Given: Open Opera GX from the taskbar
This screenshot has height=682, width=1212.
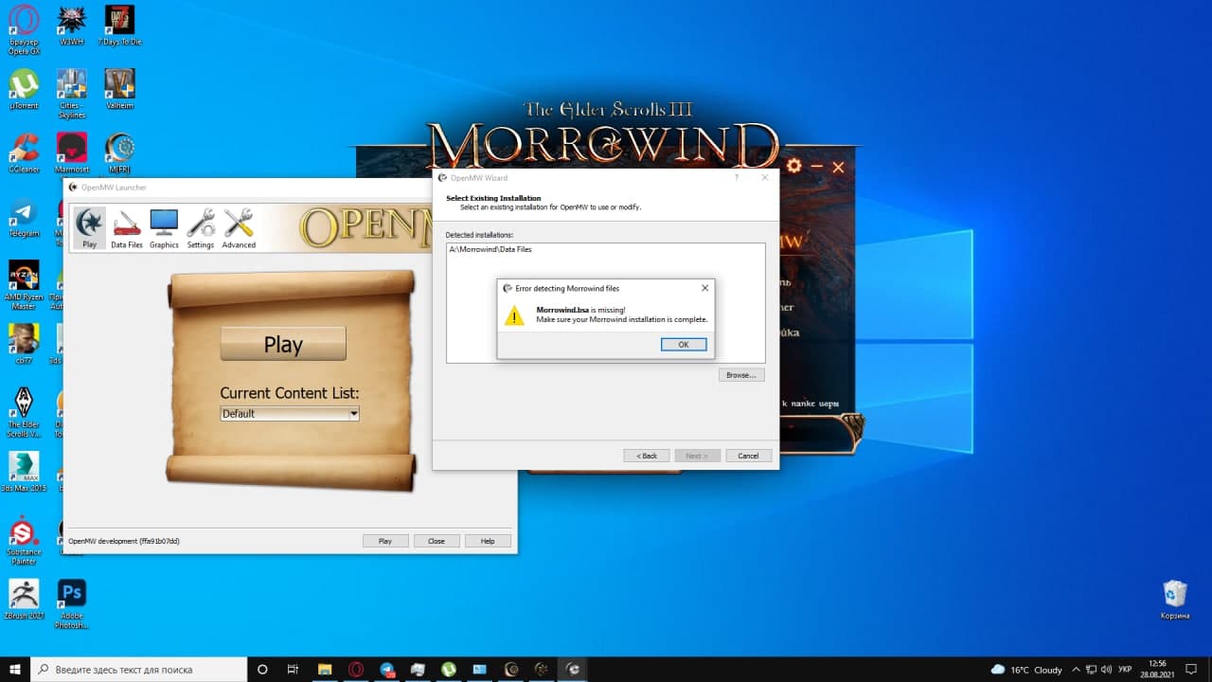Looking at the screenshot, I should click(x=356, y=670).
